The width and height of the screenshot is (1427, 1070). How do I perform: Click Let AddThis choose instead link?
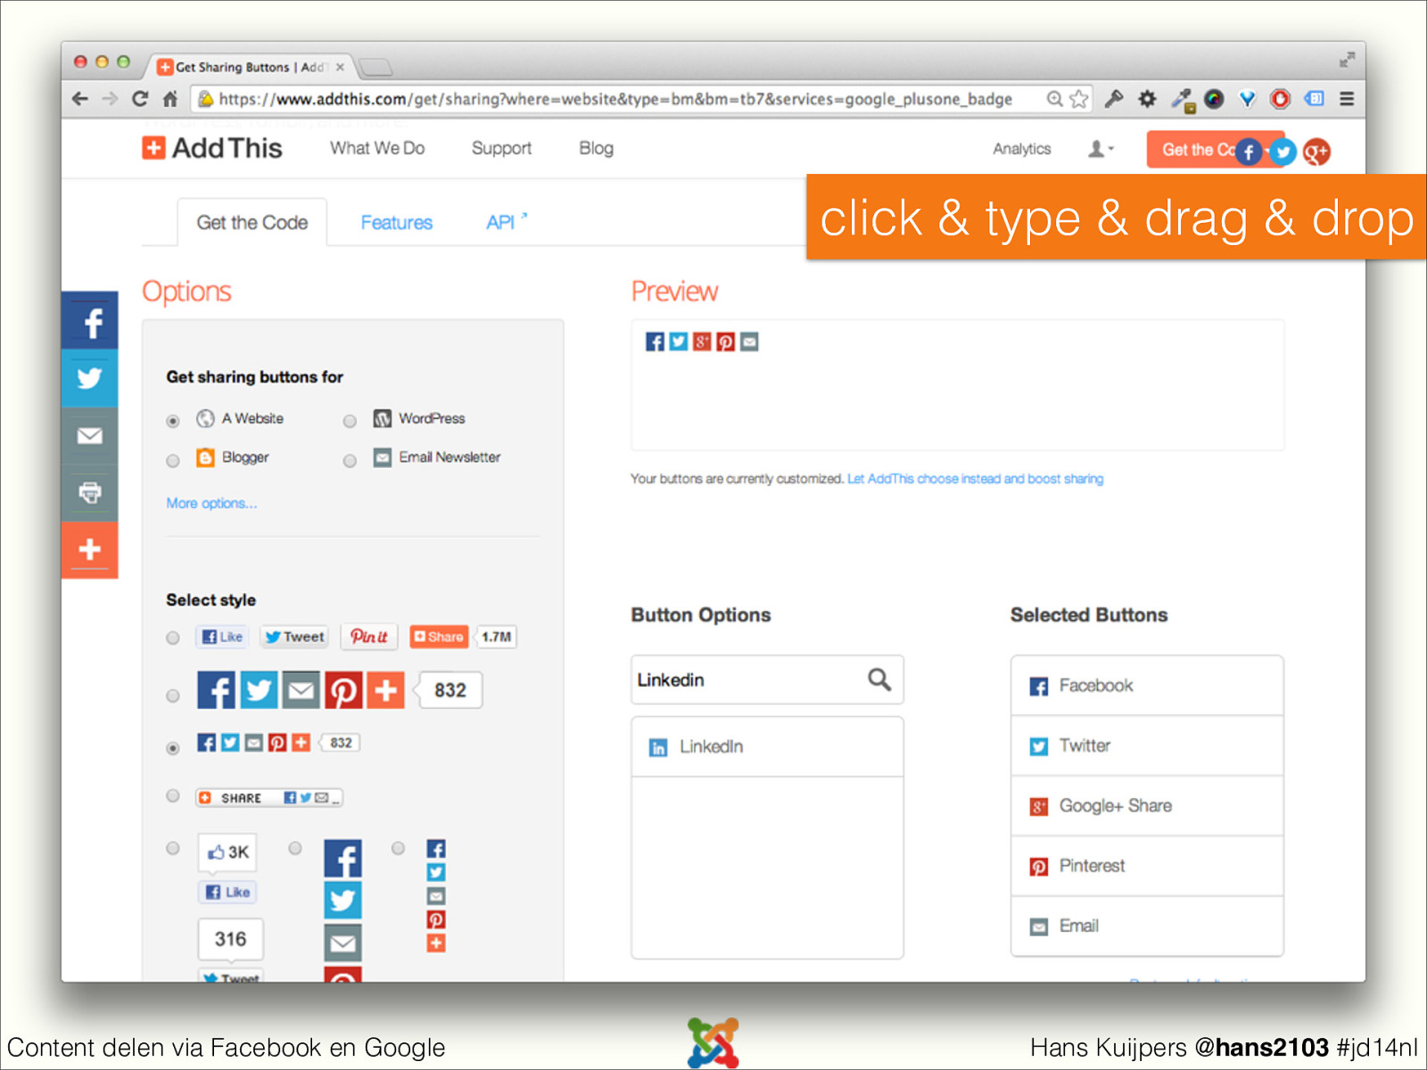pyautogui.click(x=975, y=479)
